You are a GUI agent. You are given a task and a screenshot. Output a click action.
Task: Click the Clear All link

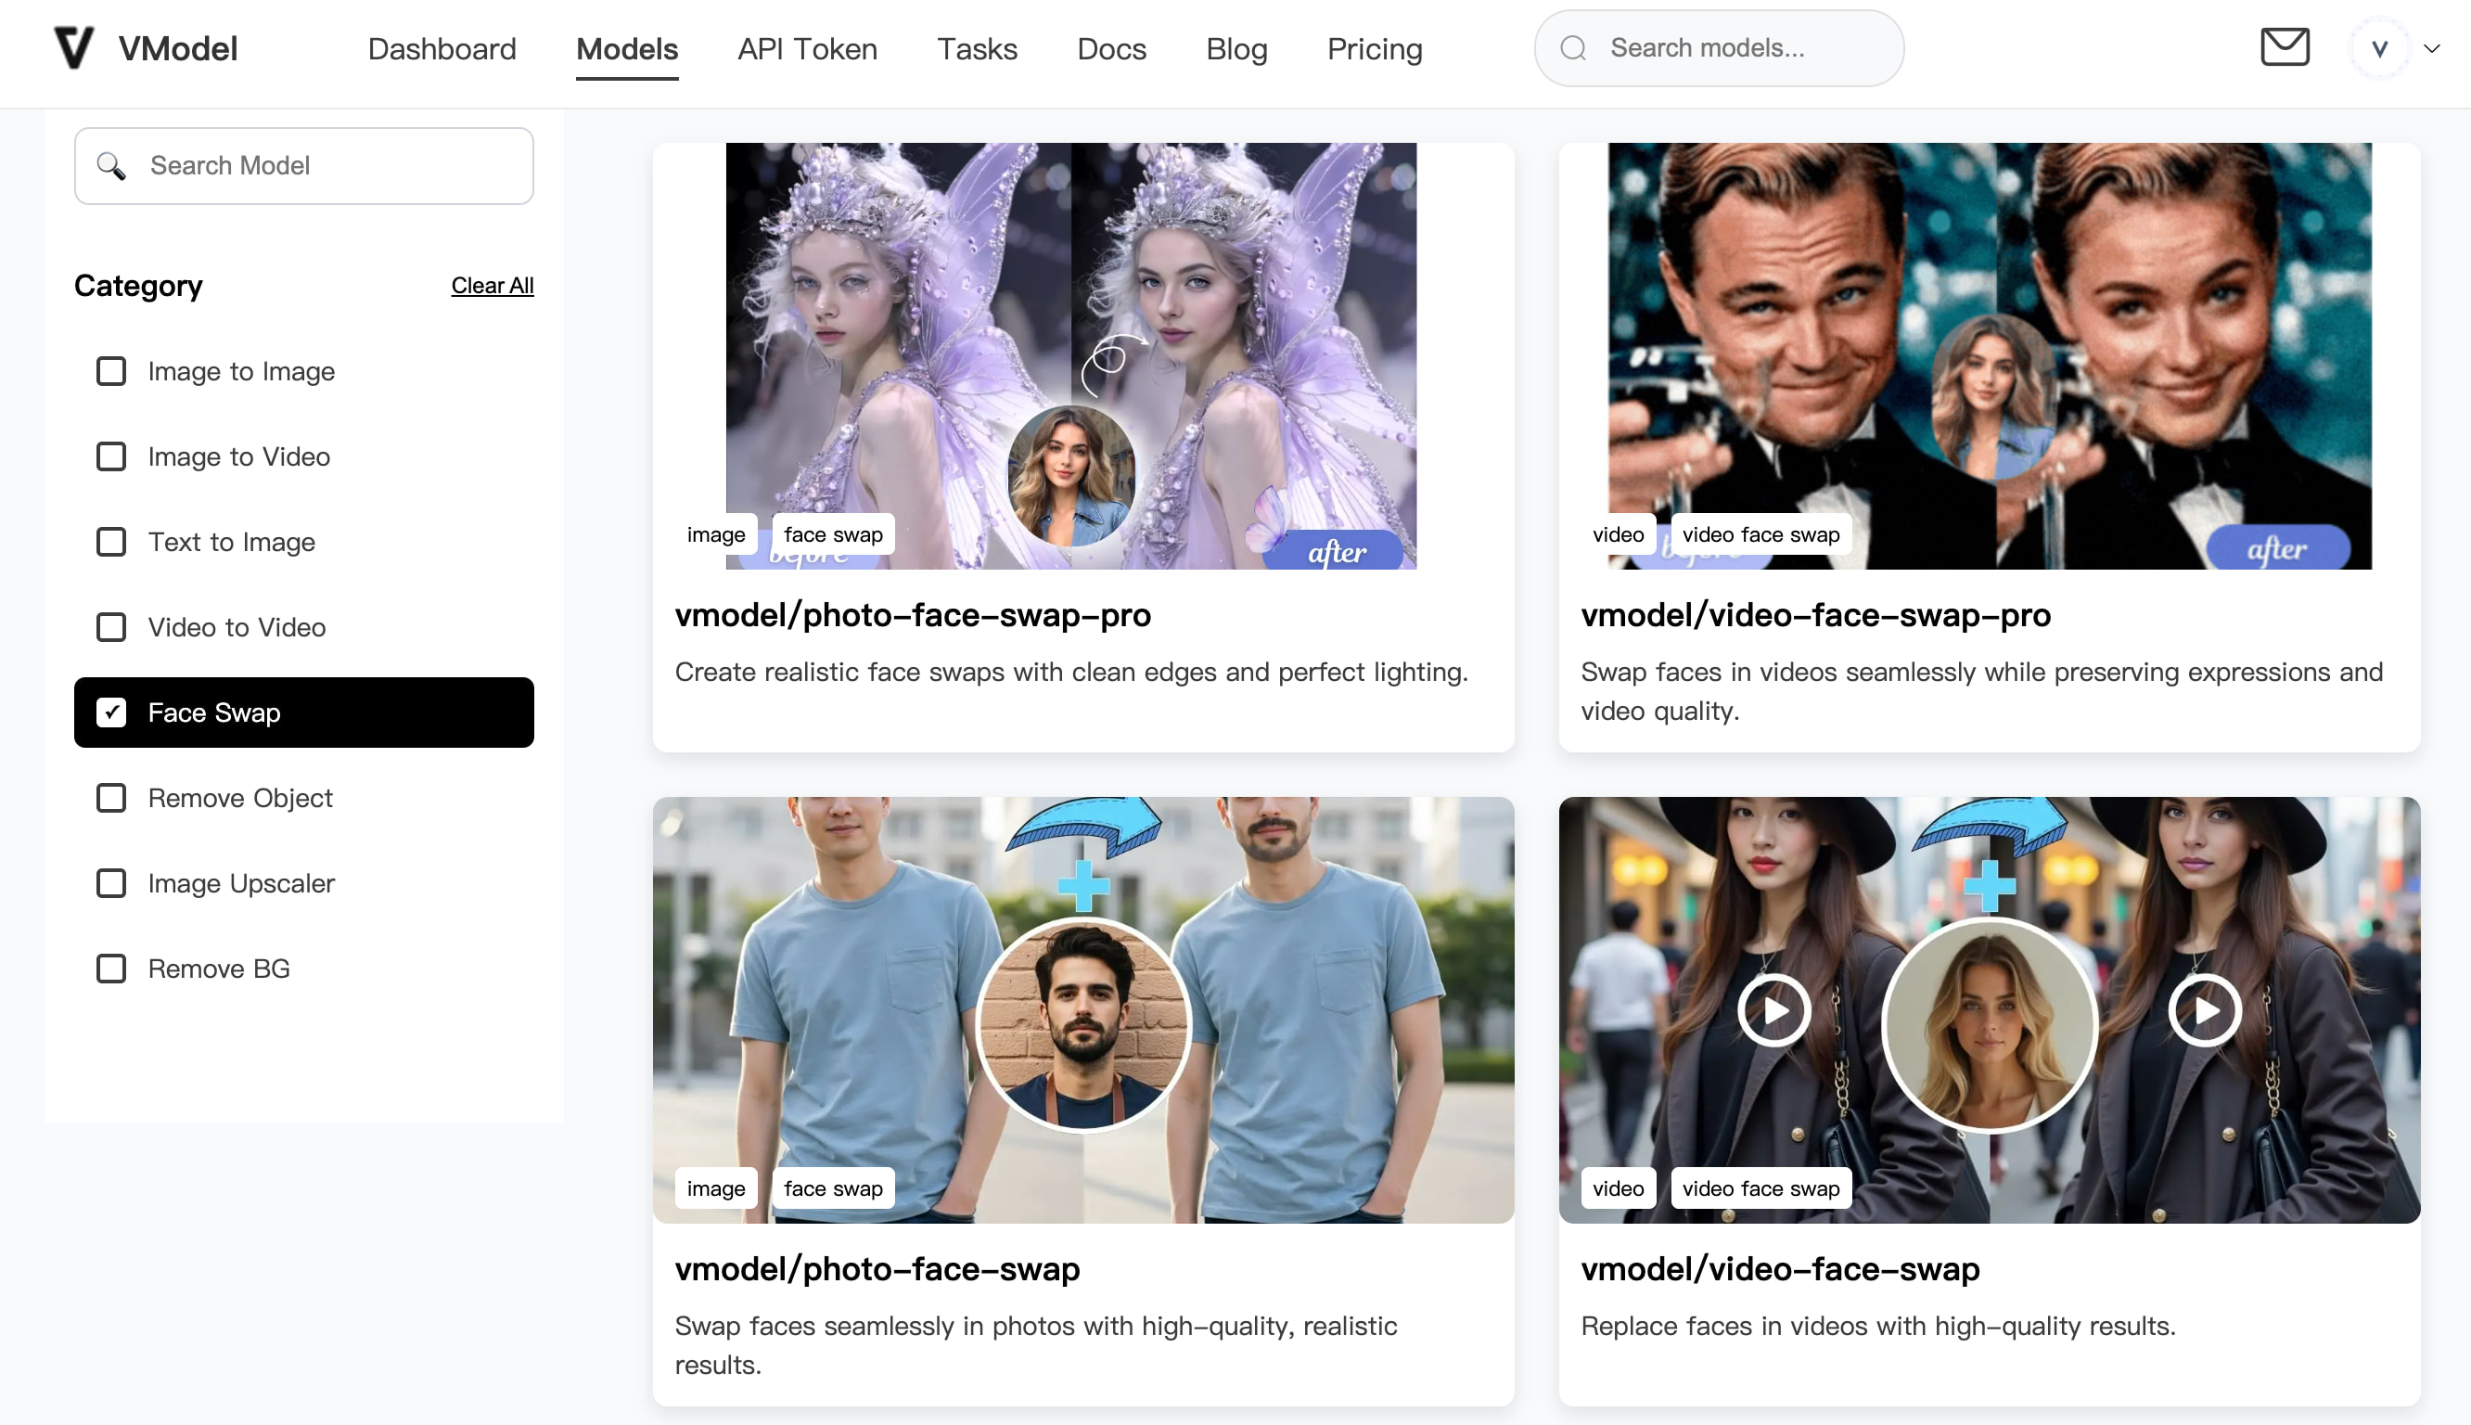[x=492, y=286]
